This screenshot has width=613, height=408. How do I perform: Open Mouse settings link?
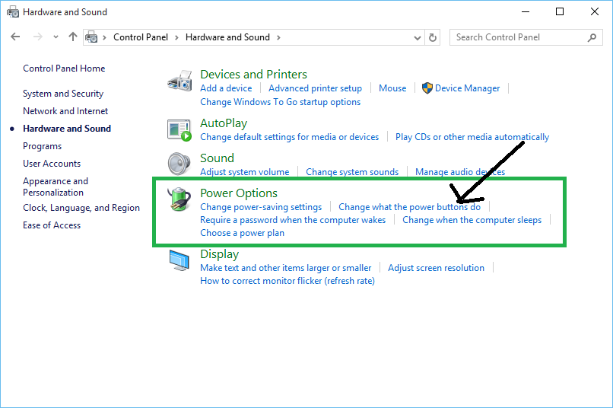392,88
